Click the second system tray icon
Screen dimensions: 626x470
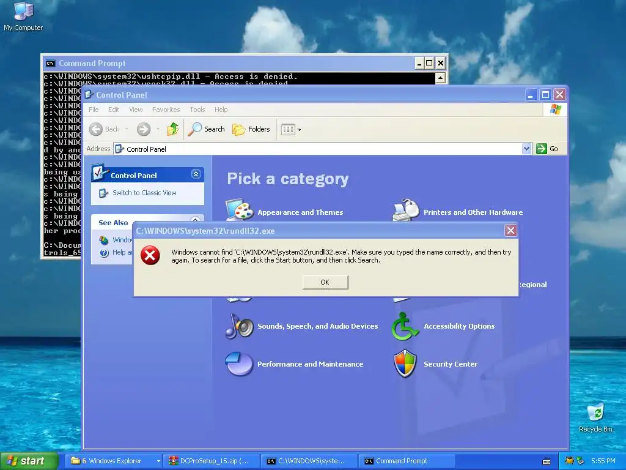click(580, 461)
